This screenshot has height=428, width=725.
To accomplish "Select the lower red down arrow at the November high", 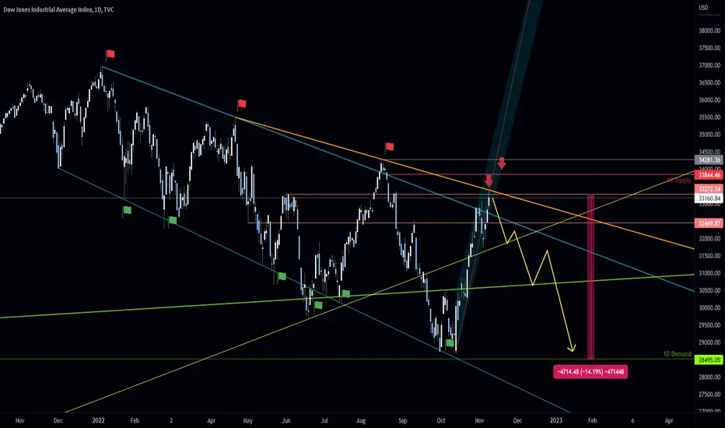I will (489, 181).
